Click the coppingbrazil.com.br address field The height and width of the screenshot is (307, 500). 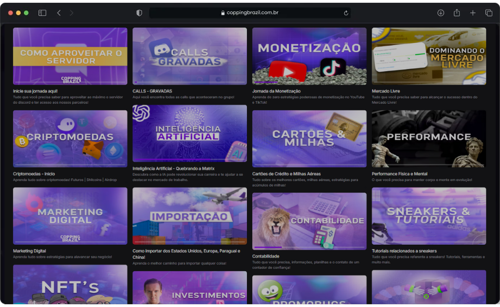point(250,12)
